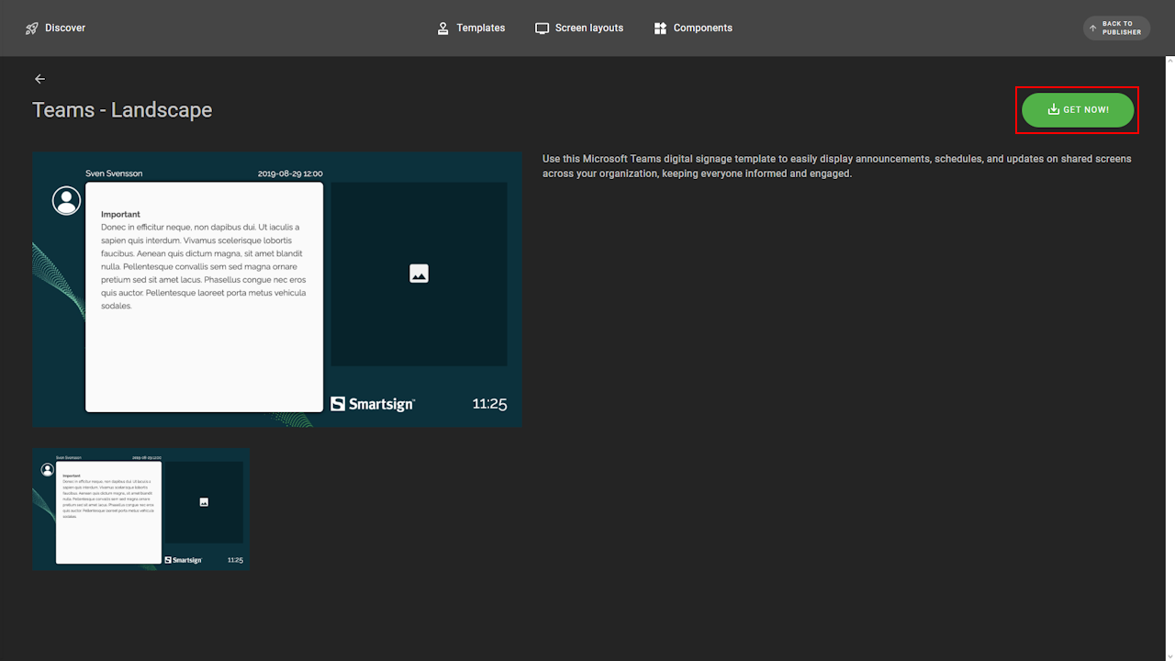
Task: Click the up arrow beside Back to Publisher
Action: tap(1092, 28)
